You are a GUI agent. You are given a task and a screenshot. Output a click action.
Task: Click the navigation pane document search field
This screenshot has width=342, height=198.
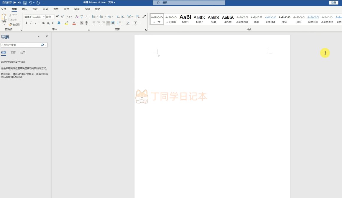(21, 45)
